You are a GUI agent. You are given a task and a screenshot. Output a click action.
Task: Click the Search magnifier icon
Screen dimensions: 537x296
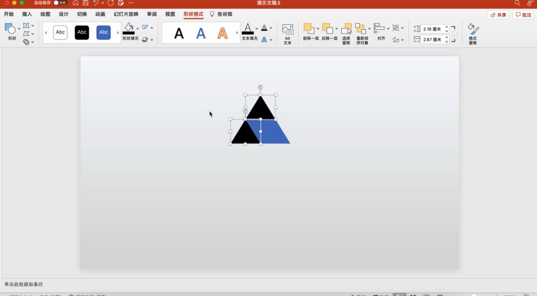click(517, 3)
